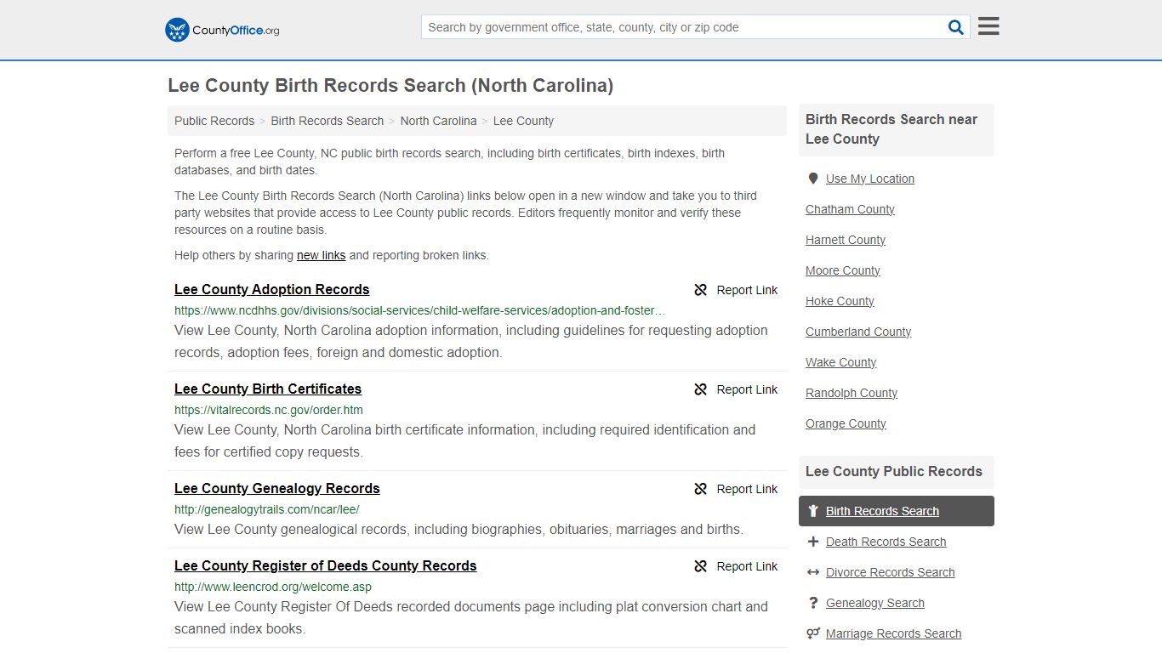Open Moore County link
1162x653 pixels.
(843, 270)
